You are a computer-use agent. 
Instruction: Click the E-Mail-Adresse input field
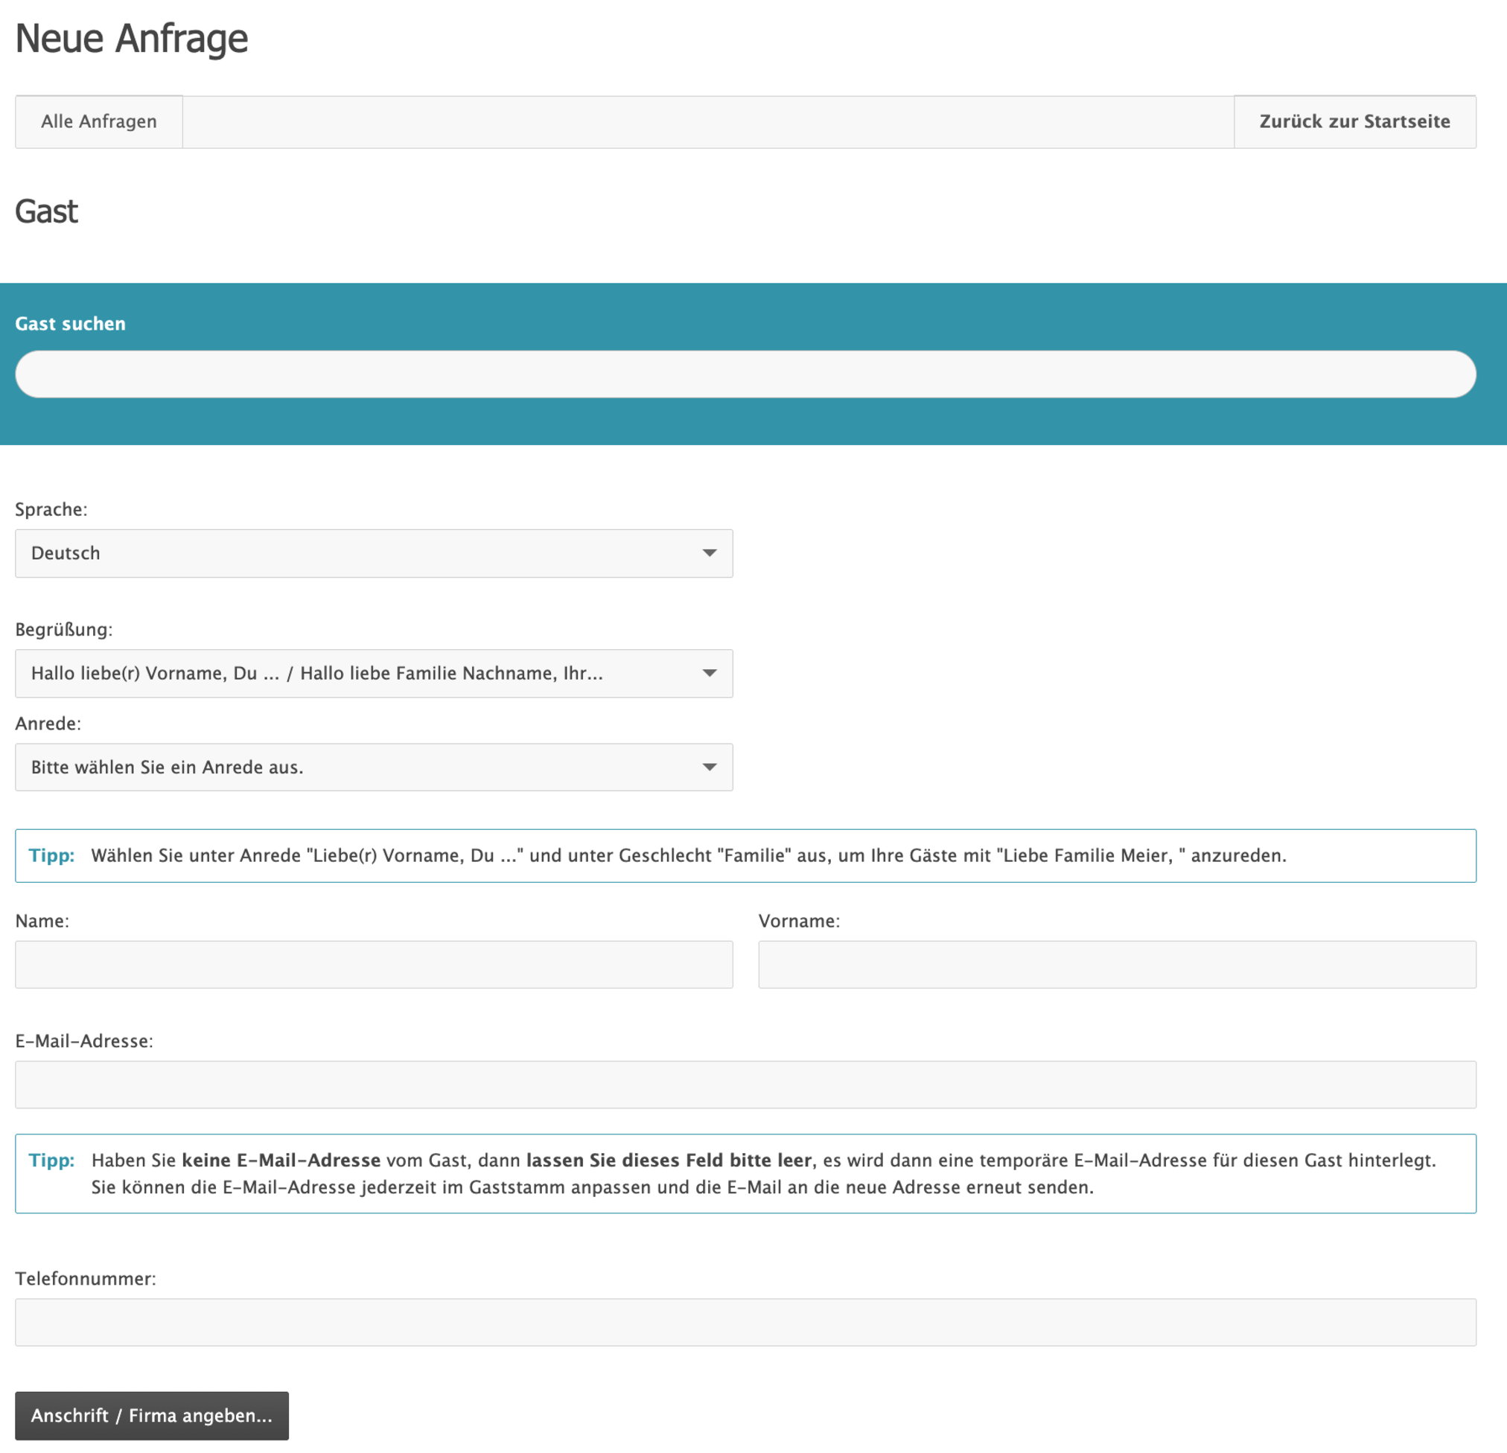(x=745, y=1085)
